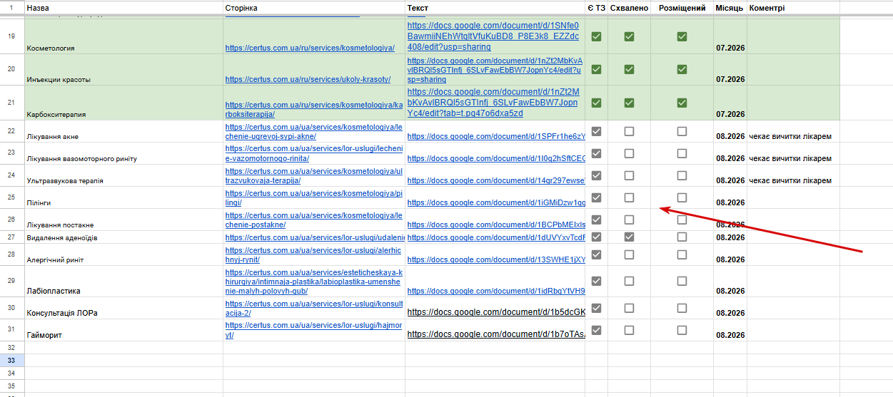893x397 pixels.
Task: Uncheck Розміщений for Карбокситерапия
Action: click(682, 103)
